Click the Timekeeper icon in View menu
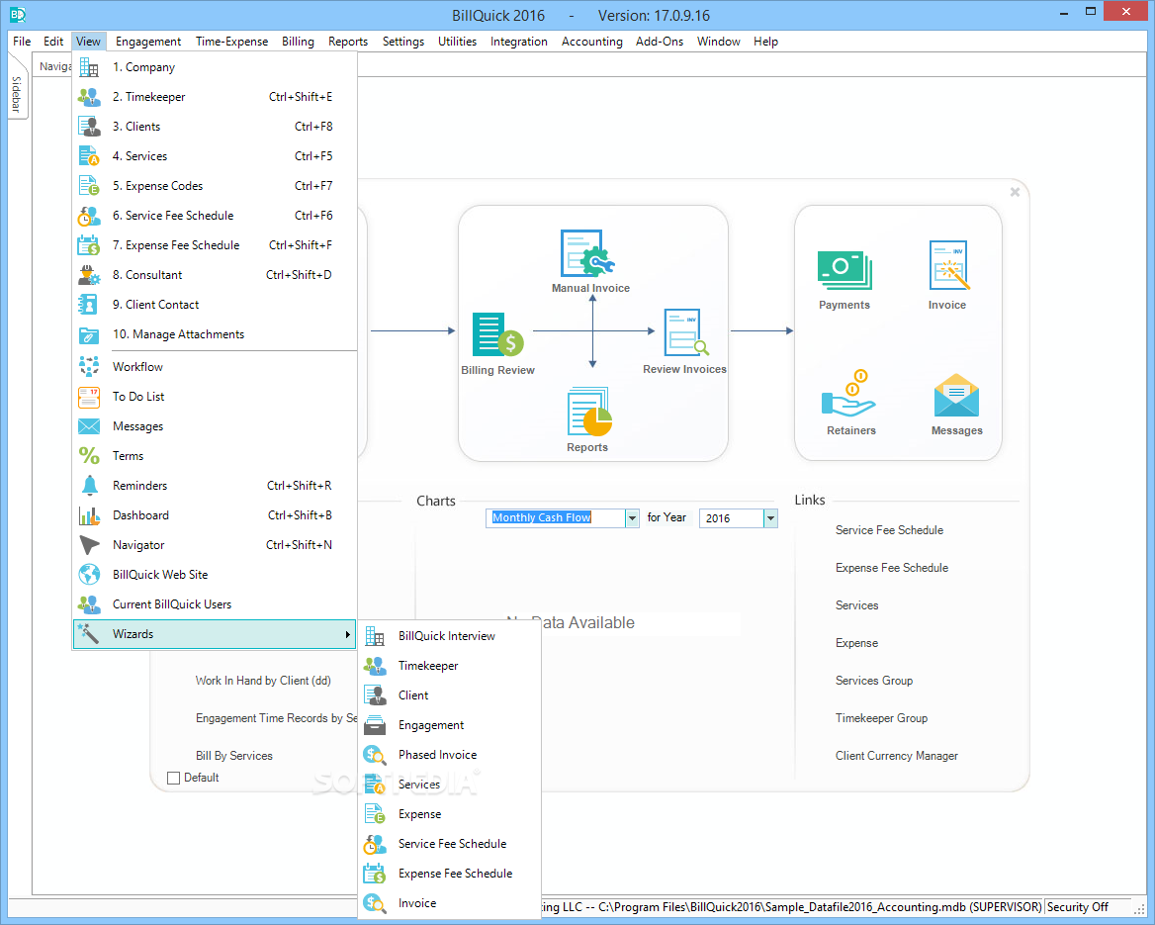Viewport: 1155px width, 925px height. tap(89, 97)
